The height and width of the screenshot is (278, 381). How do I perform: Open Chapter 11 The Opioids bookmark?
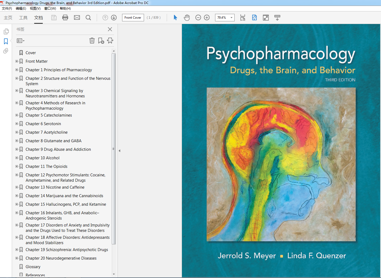(x=46, y=166)
